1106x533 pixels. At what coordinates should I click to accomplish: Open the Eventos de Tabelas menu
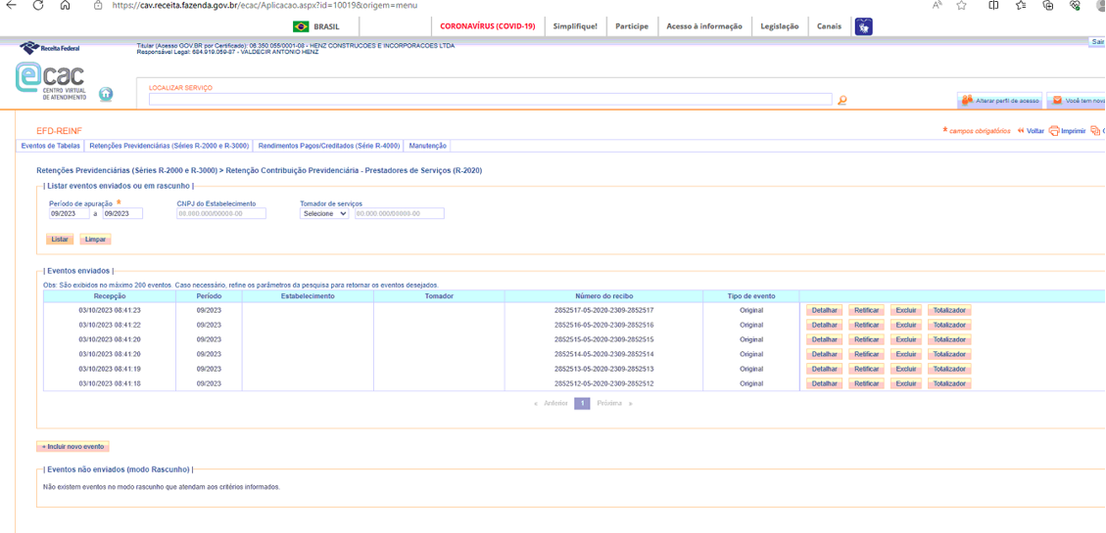(51, 146)
